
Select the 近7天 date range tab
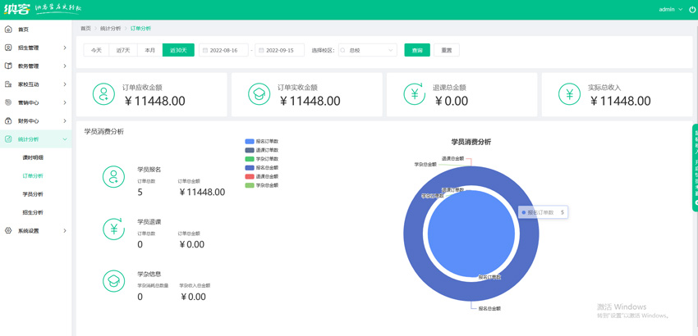(123, 50)
